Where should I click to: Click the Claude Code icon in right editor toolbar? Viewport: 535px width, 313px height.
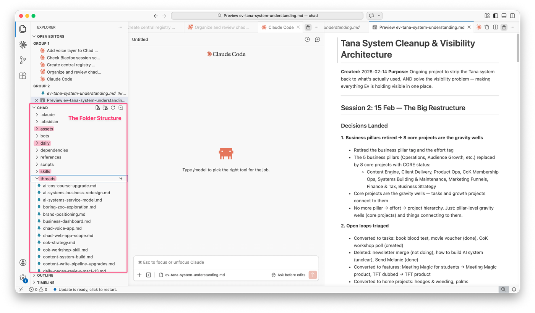(x=478, y=27)
